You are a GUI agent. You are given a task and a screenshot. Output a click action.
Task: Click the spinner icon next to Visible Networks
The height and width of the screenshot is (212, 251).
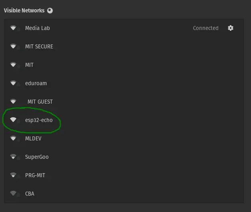(50, 11)
